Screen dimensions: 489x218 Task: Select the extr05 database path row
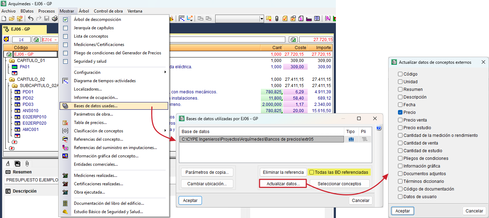262,139
